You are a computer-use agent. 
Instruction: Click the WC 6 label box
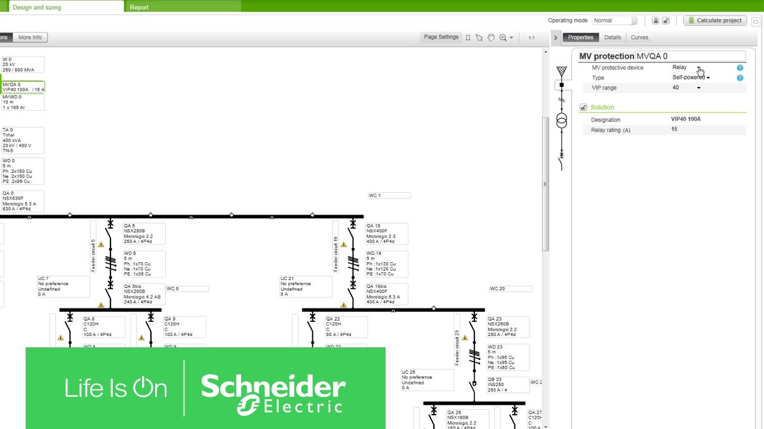[x=187, y=289]
